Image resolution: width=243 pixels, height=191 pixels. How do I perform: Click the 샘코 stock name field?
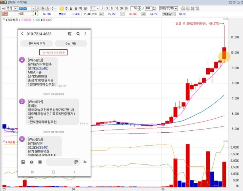pyautogui.click(x=21, y=14)
